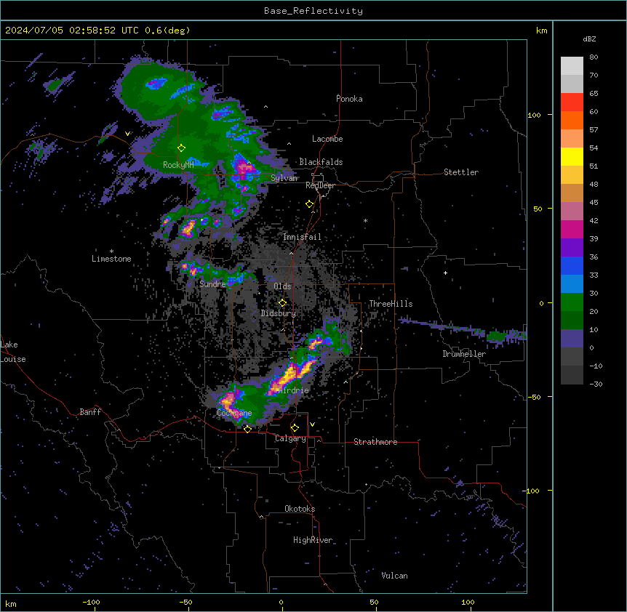The width and height of the screenshot is (627, 612).
Task: Select the red swatch in dBZ legend
Action: click(x=572, y=102)
